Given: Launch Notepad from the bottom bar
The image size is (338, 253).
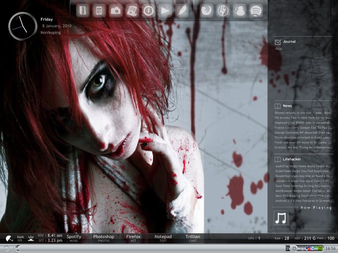Looking at the screenshot, I should pyautogui.click(x=163, y=238).
